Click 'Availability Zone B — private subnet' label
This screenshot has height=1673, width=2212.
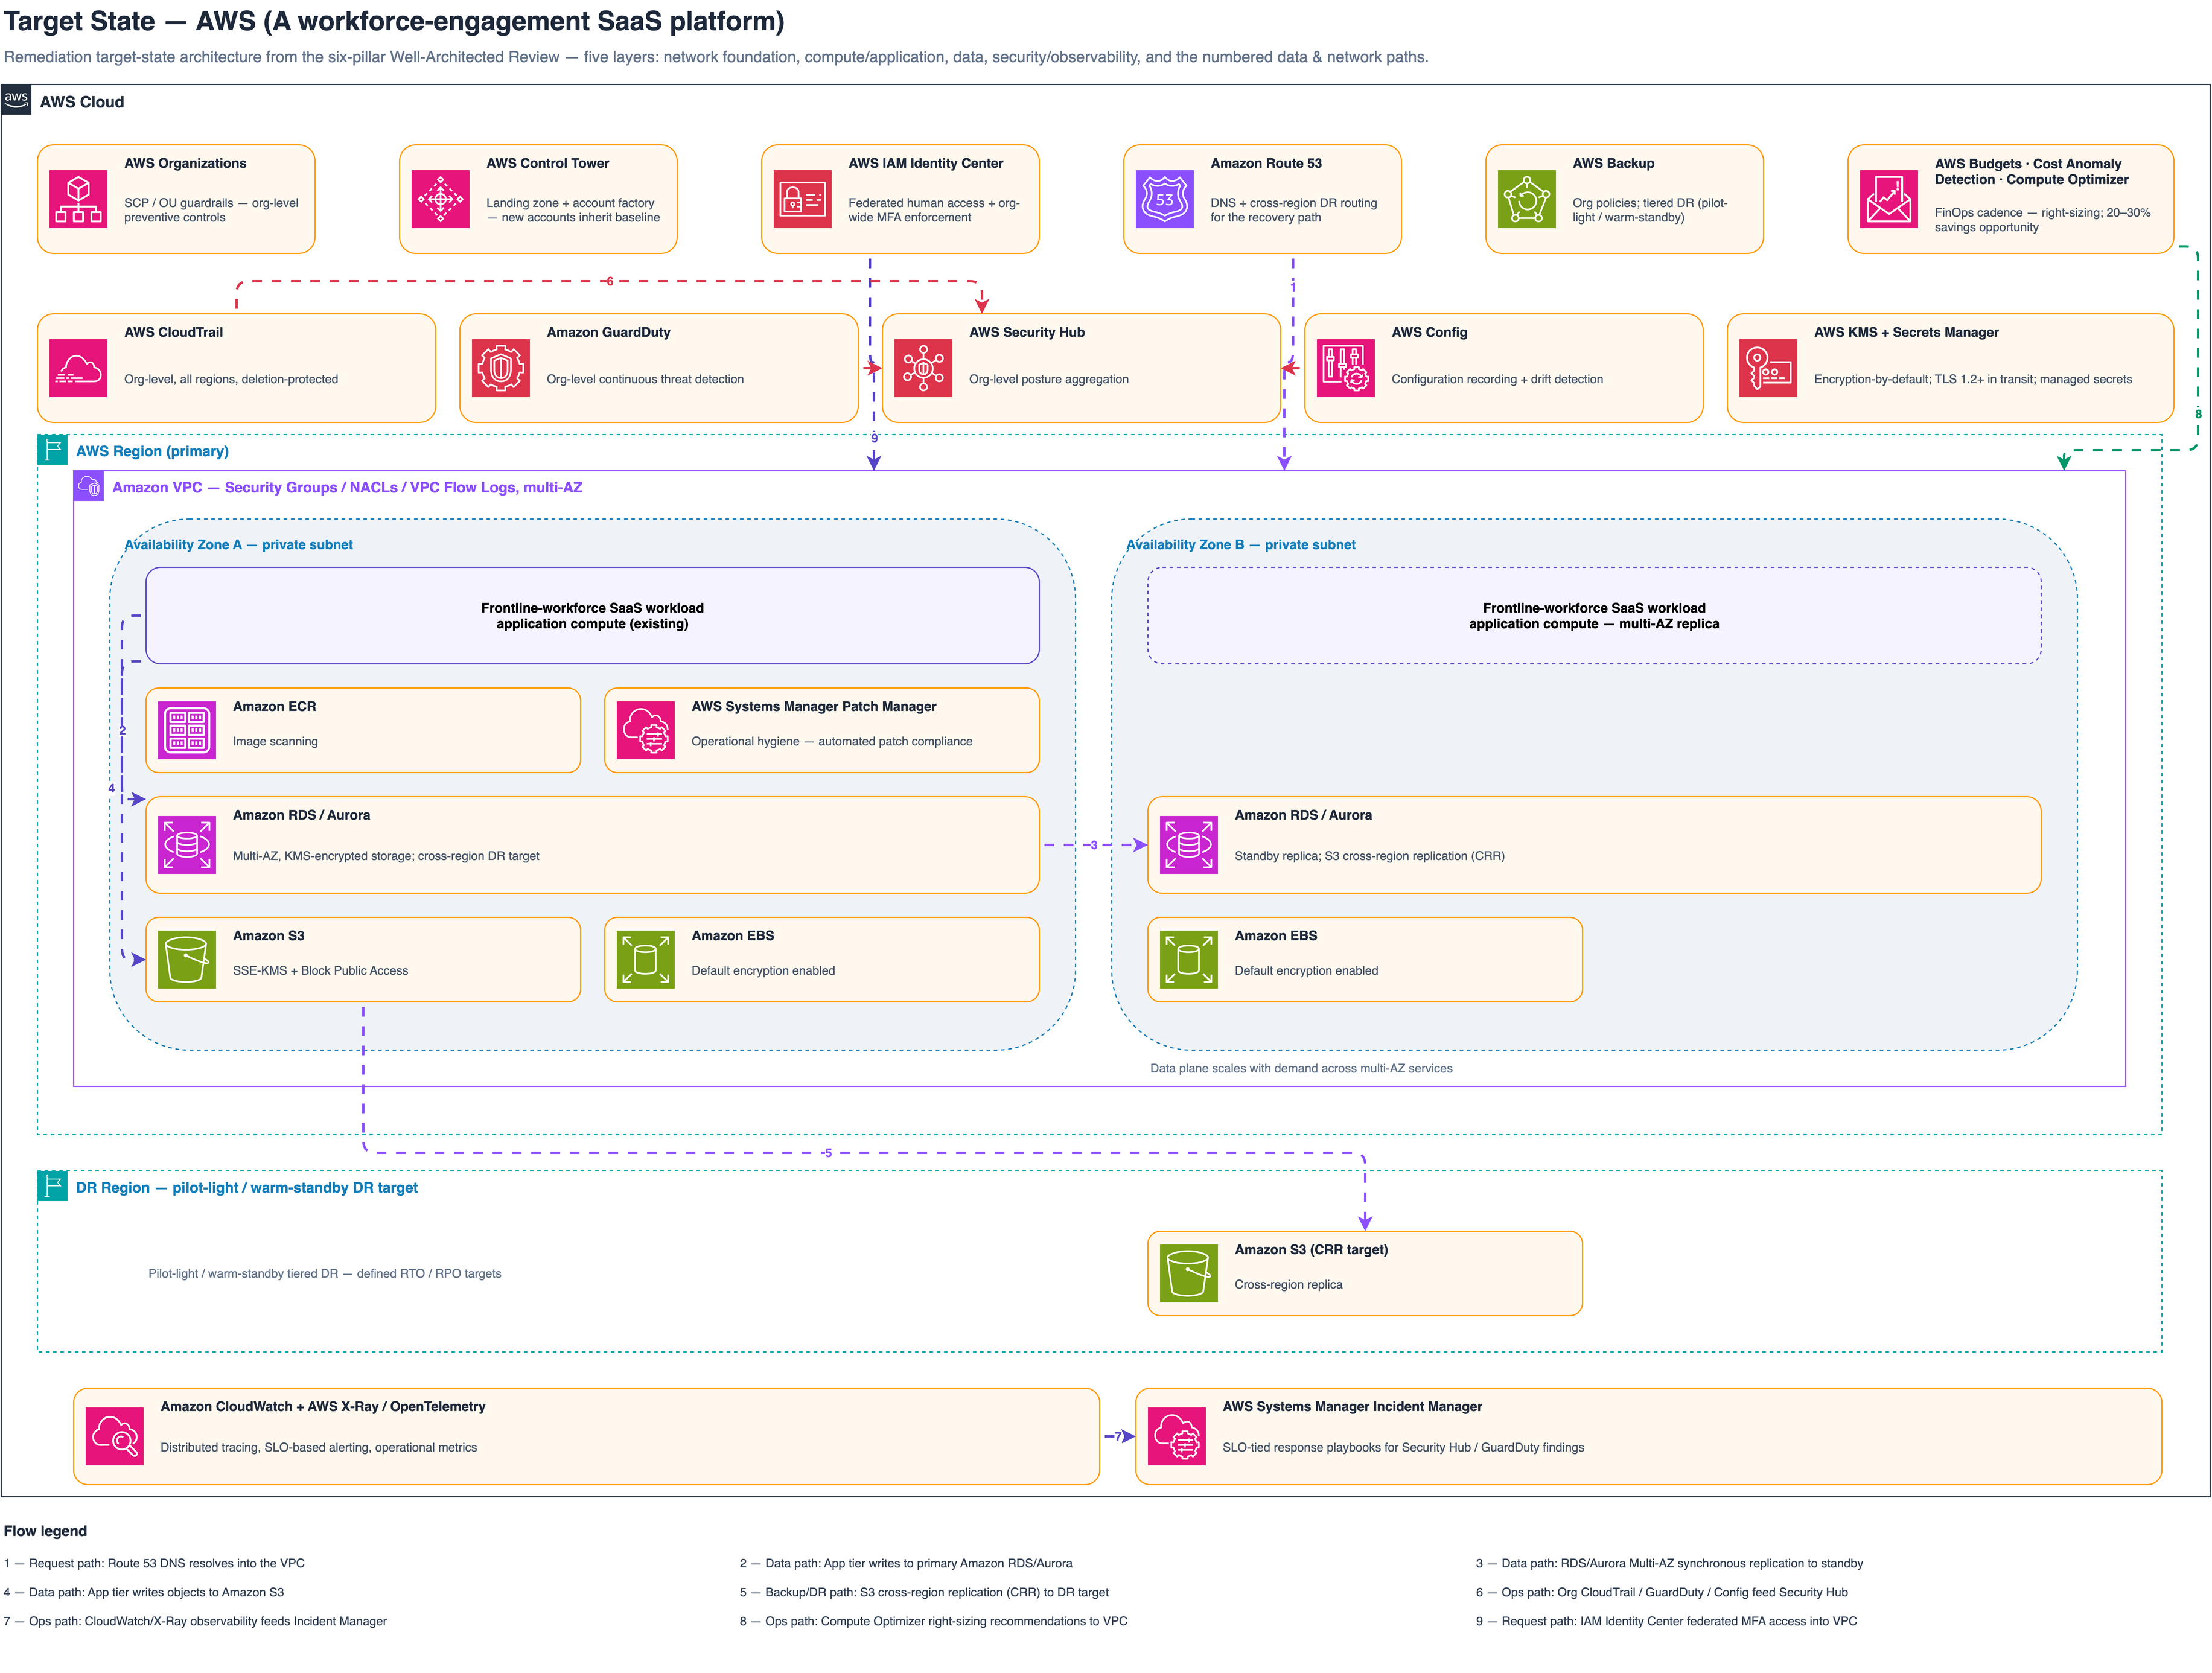pos(1241,545)
